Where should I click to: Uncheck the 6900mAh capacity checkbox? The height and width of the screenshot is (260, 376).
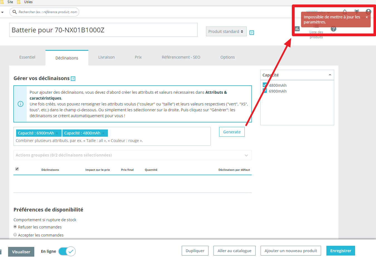(x=265, y=91)
